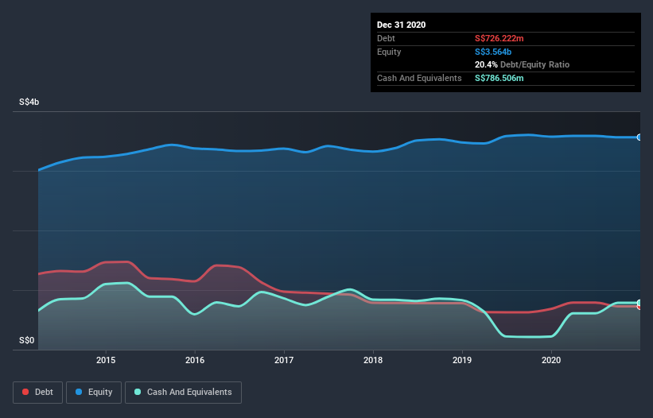Click the Equity label in tooltip

tap(389, 52)
